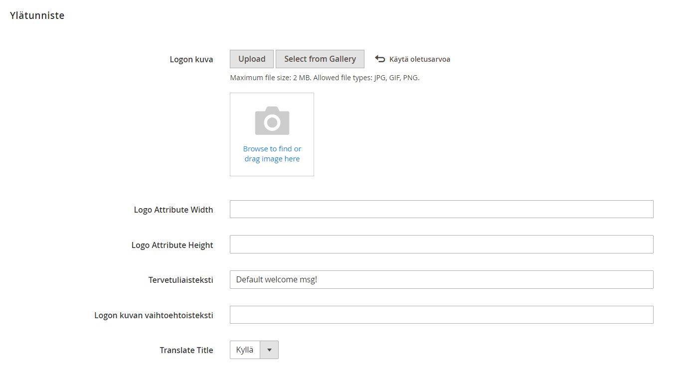Click the maximum file size note text

click(x=325, y=78)
